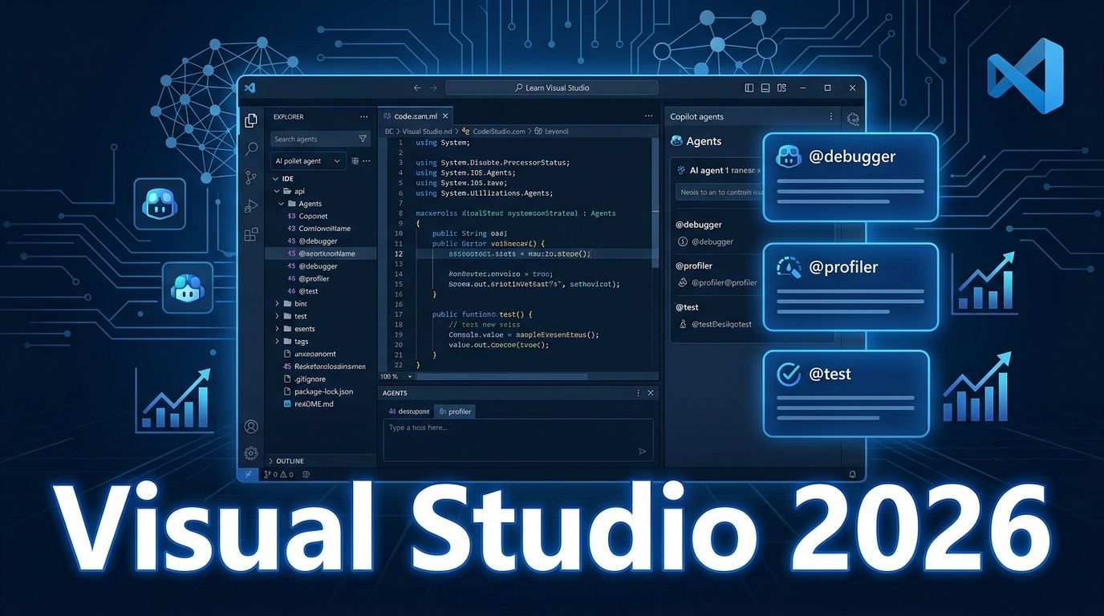Open the Copilot agents panel vertical ellipsis menu
The height and width of the screenshot is (616, 1104).
click(831, 117)
